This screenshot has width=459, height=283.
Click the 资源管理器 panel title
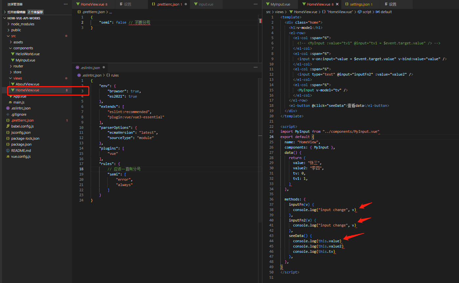click(x=15, y=4)
